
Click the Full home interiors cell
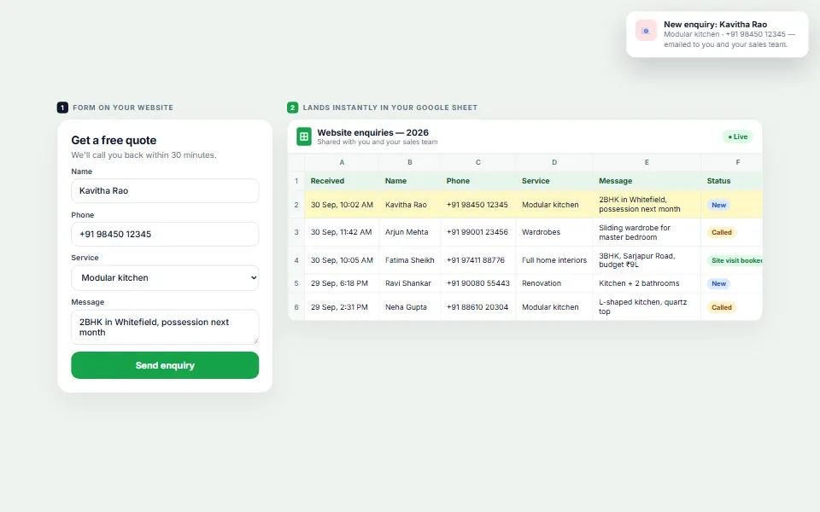click(554, 260)
